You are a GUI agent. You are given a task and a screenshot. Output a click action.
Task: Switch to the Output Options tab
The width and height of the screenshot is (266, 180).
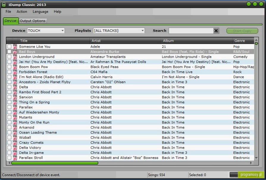(x=32, y=21)
